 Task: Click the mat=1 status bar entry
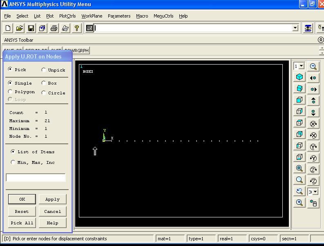(170, 239)
